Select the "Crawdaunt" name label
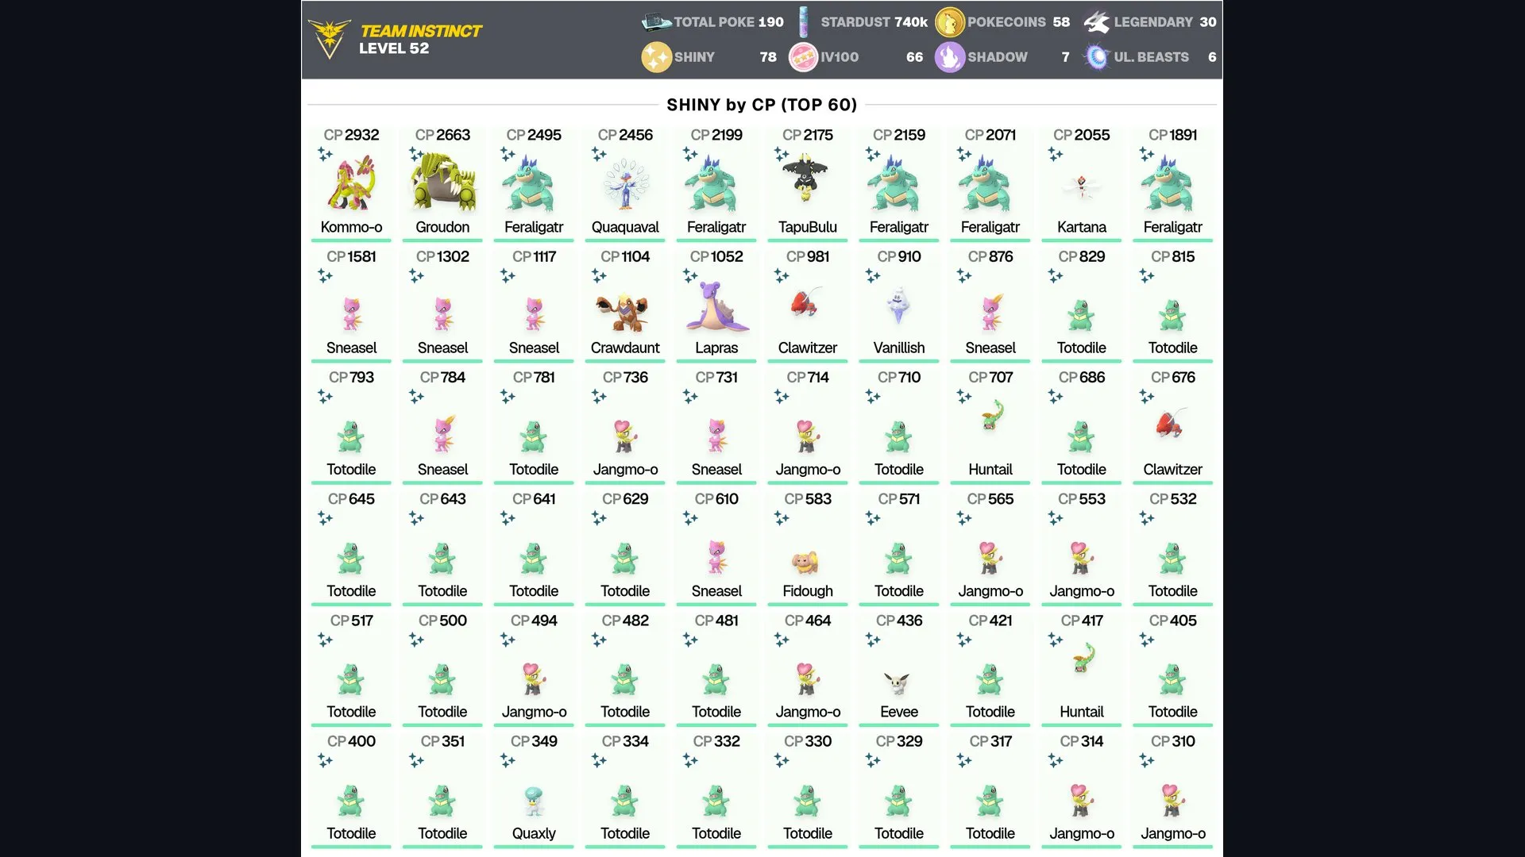1525x857 pixels. point(625,348)
